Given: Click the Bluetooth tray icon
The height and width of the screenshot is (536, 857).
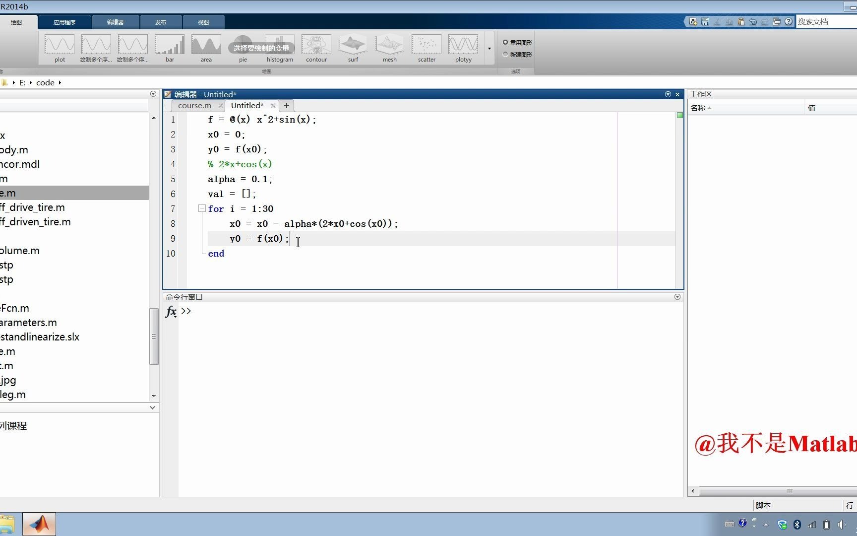Looking at the screenshot, I should pyautogui.click(x=797, y=524).
